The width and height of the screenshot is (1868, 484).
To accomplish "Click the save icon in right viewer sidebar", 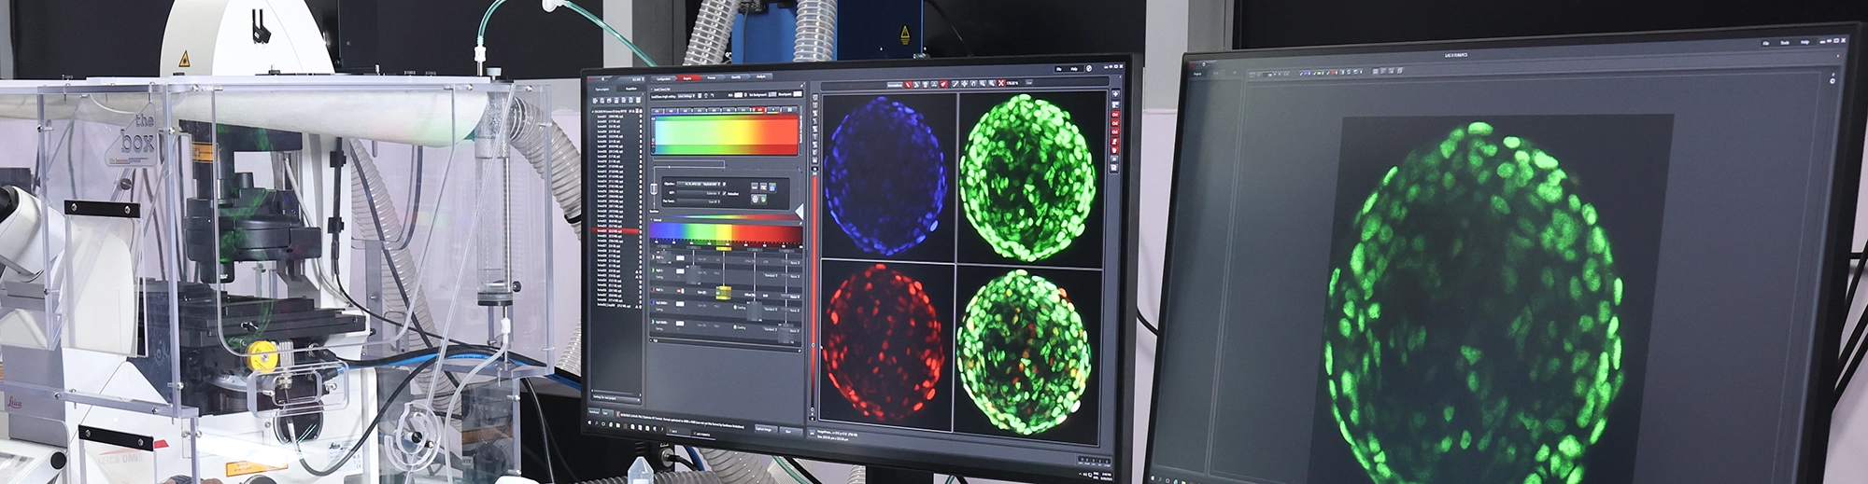I will click(x=1114, y=168).
